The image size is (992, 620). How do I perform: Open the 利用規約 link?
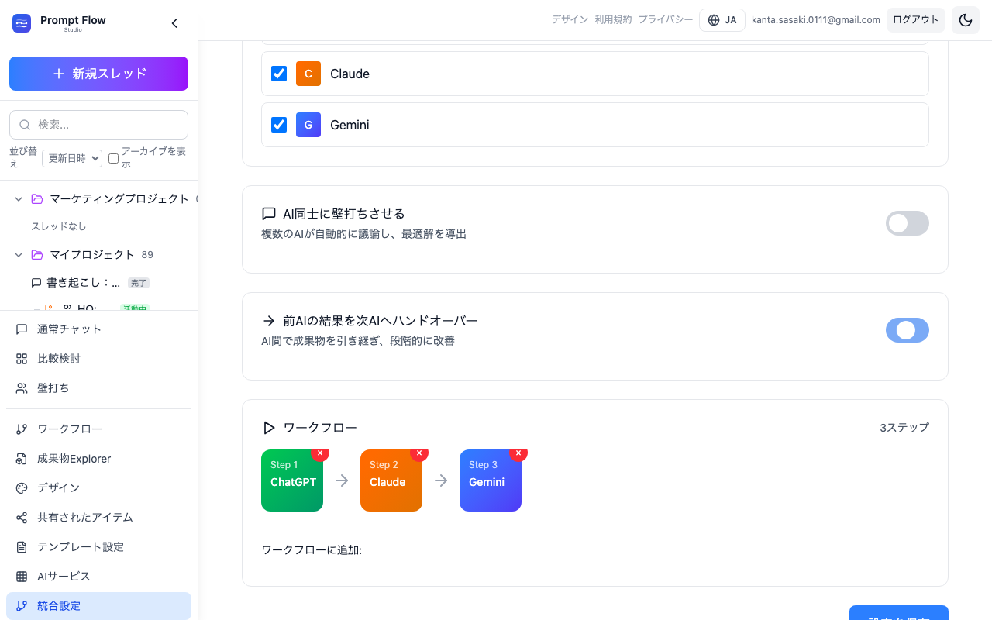[613, 20]
